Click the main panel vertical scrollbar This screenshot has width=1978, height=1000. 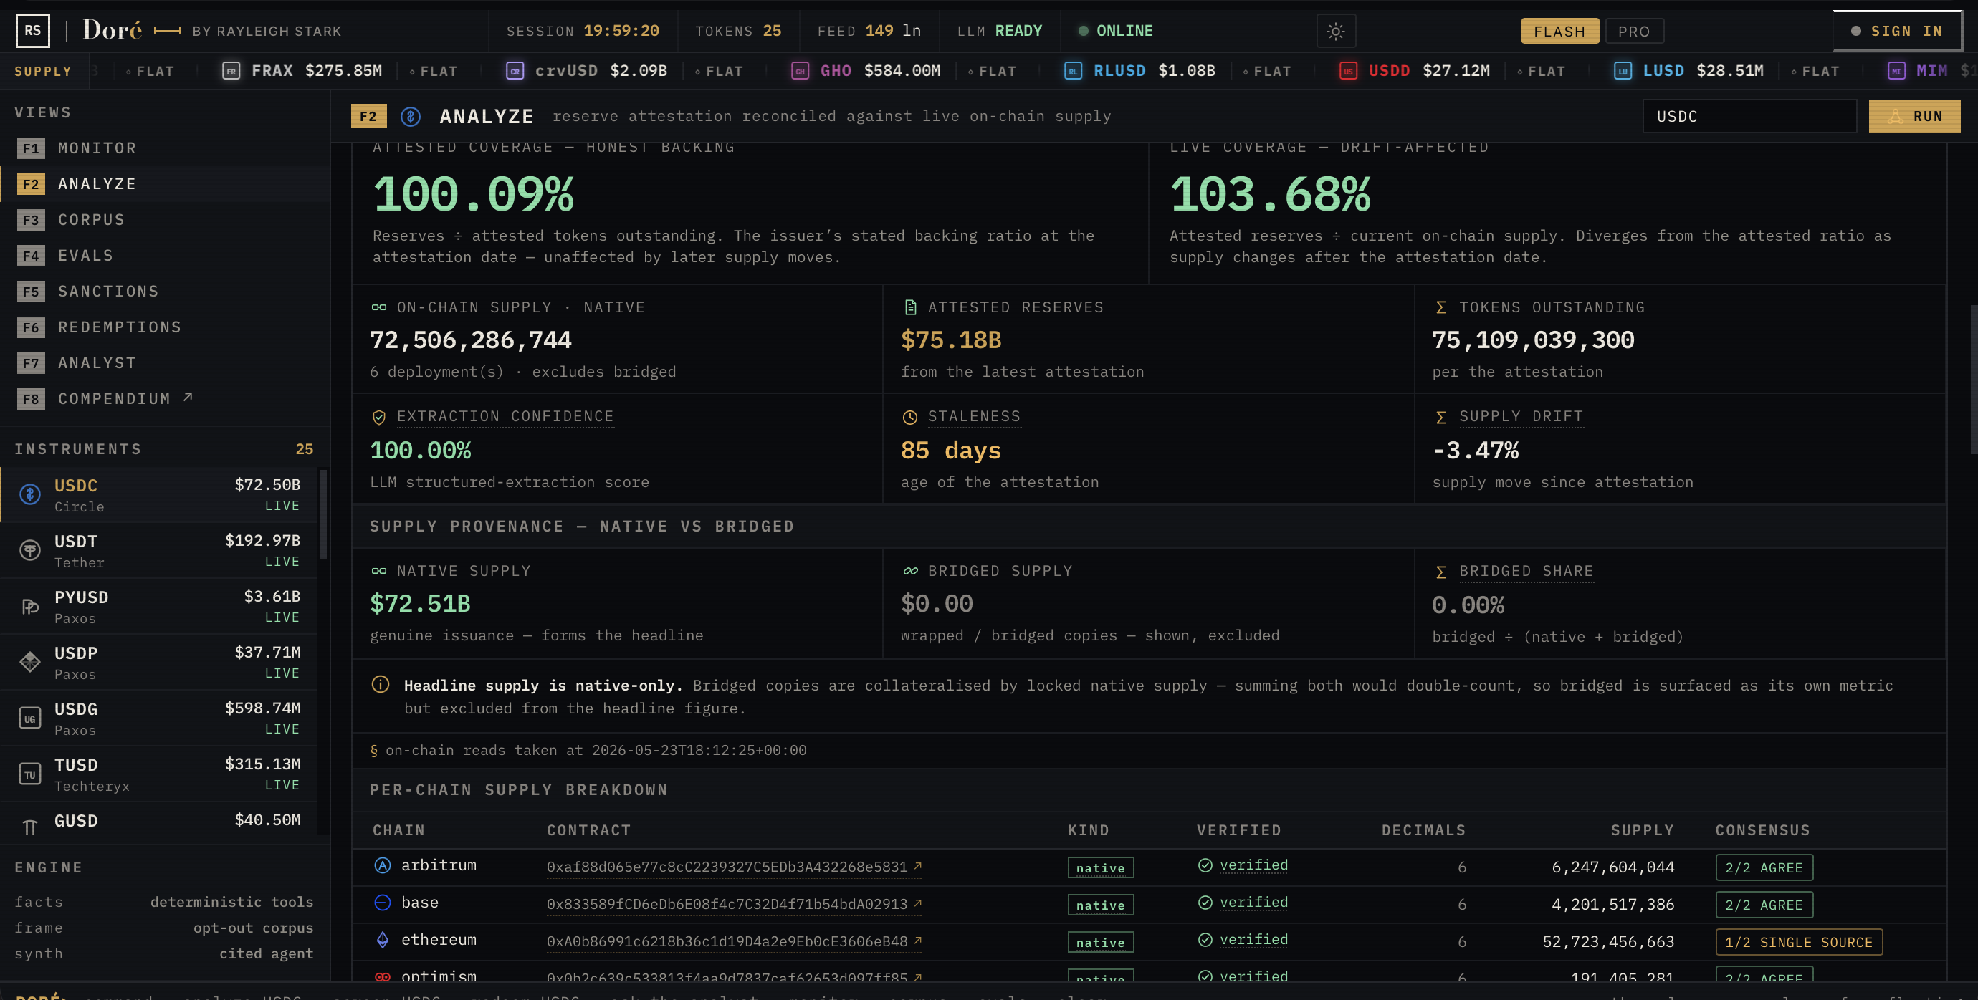point(1974,380)
